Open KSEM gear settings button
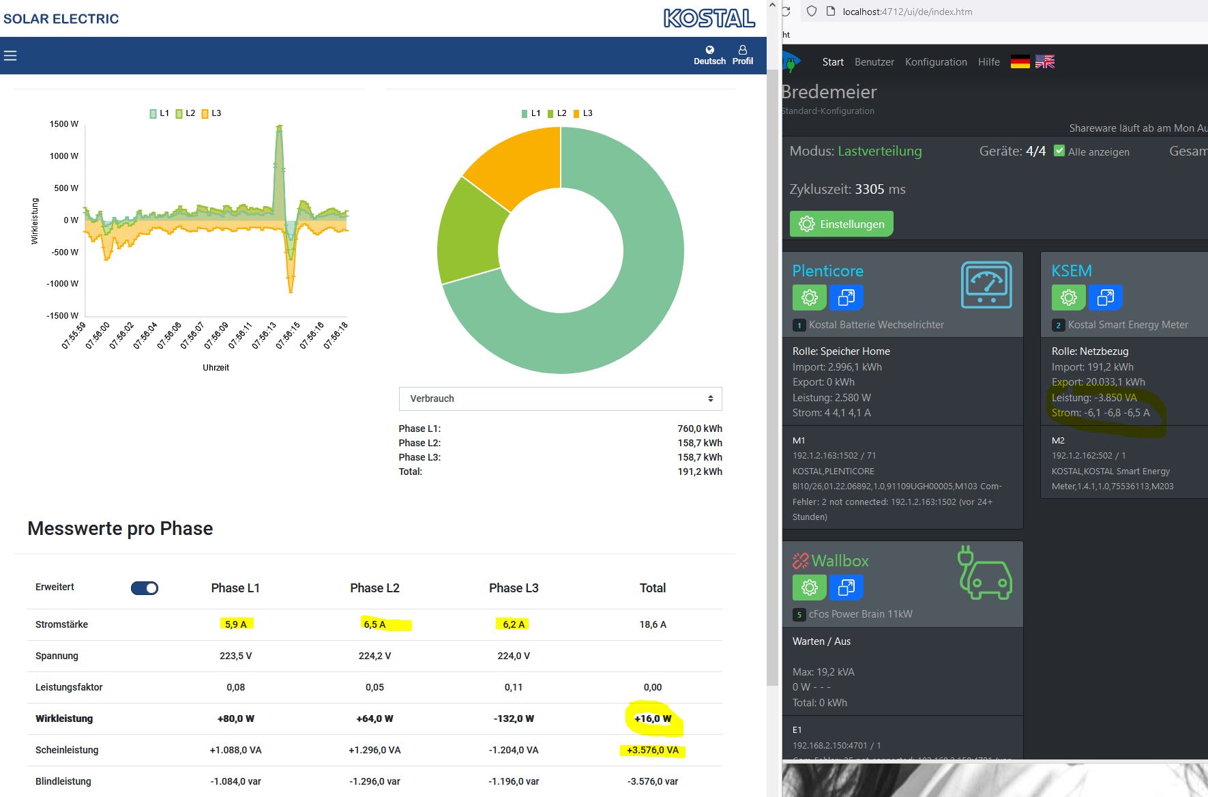Image resolution: width=1208 pixels, height=797 pixels. click(x=1068, y=298)
